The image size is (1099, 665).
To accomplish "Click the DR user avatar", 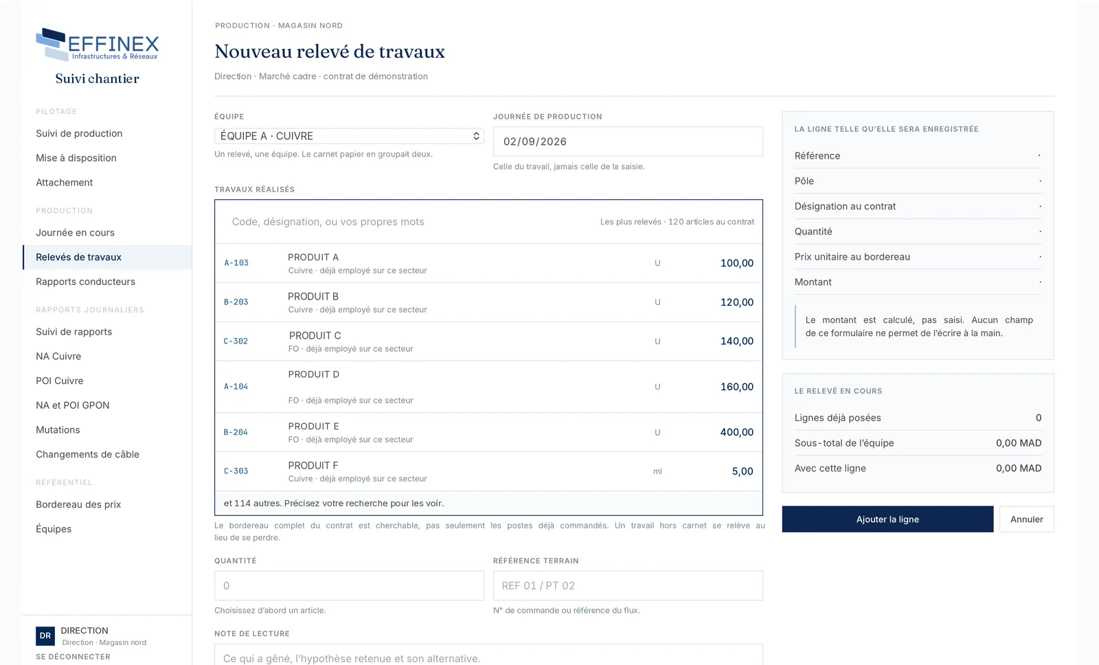I will pos(45,635).
